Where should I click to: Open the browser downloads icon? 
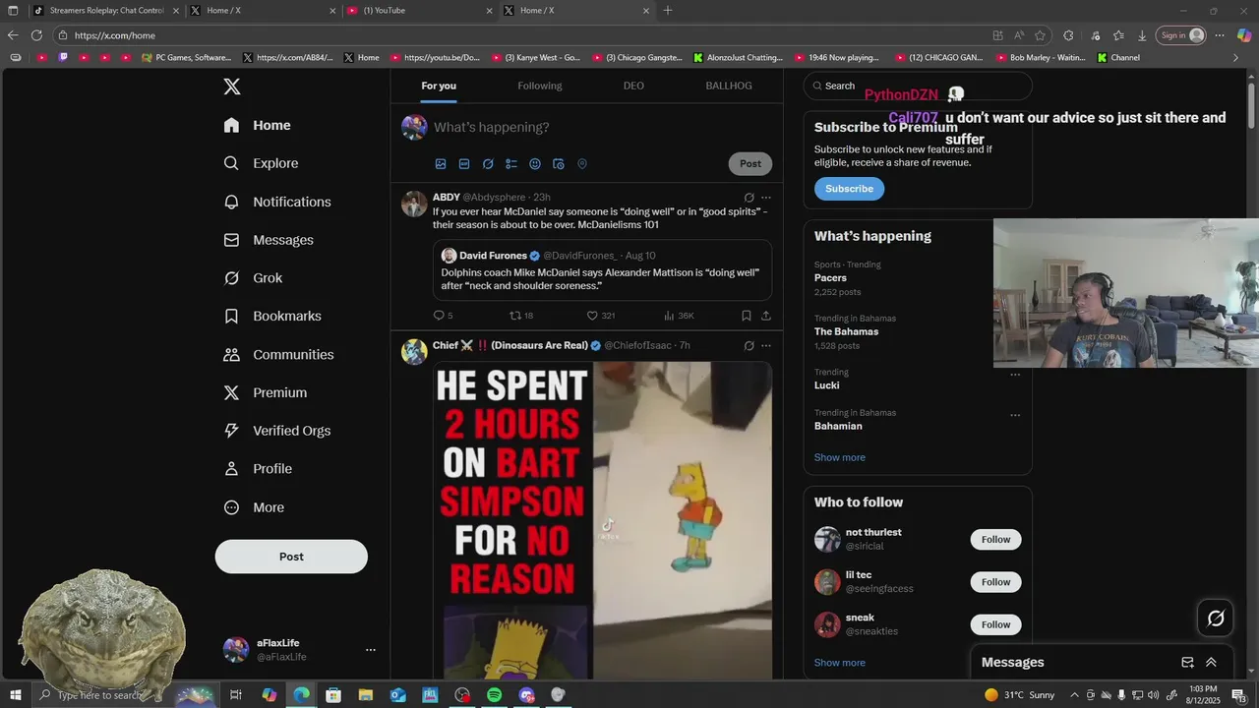click(1142, 35)
